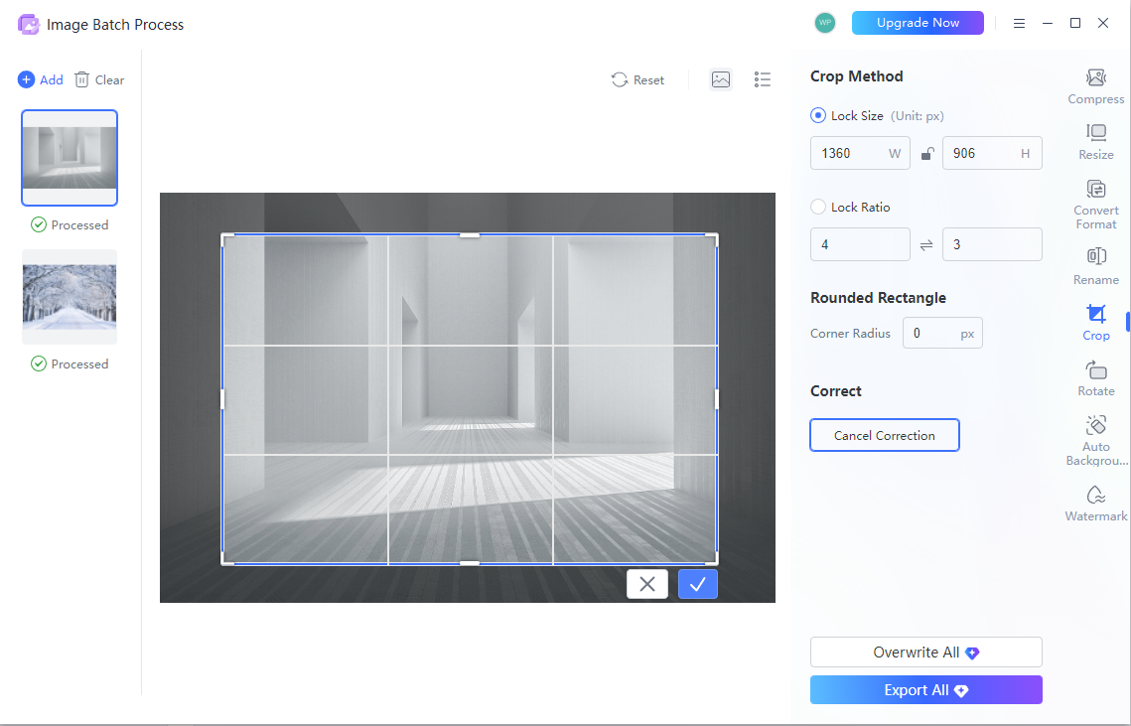Click the crop width field showing 1360
Viewport: 1131px width, 726px height.
click(x=860, y=153)
